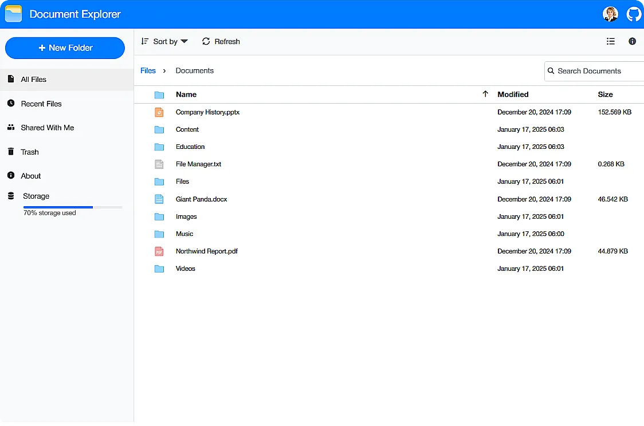Click the search magnifier in Search Documents
The width and height of the screenshot is (644, 426).
click(x=551, y=70)
